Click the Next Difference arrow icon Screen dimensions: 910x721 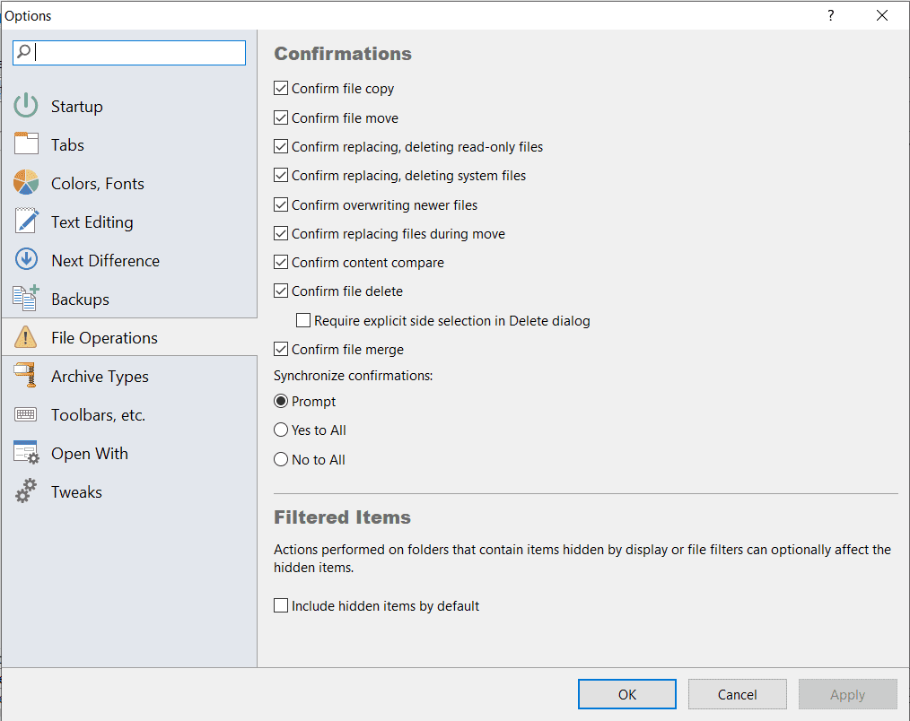(26, 260)
